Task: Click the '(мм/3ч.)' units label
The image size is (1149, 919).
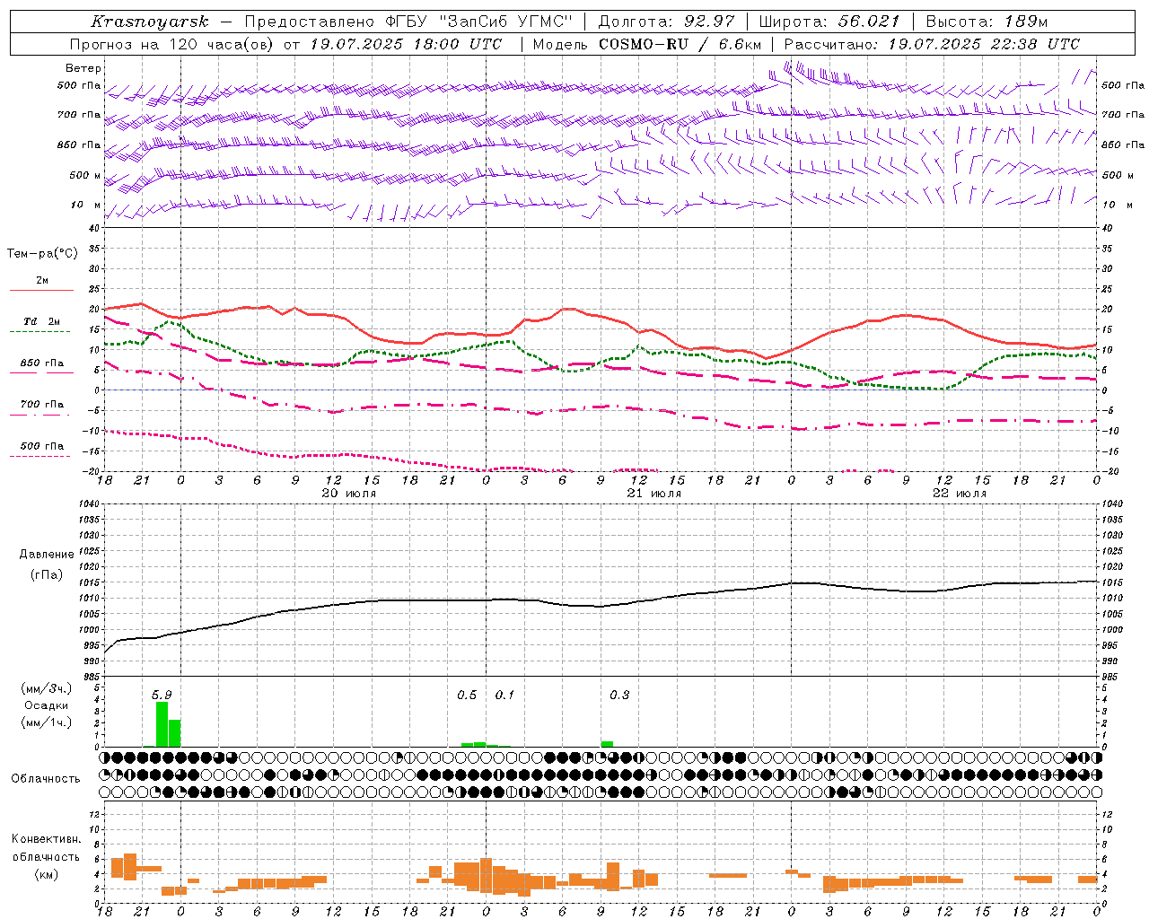Action: pos(46,688)
